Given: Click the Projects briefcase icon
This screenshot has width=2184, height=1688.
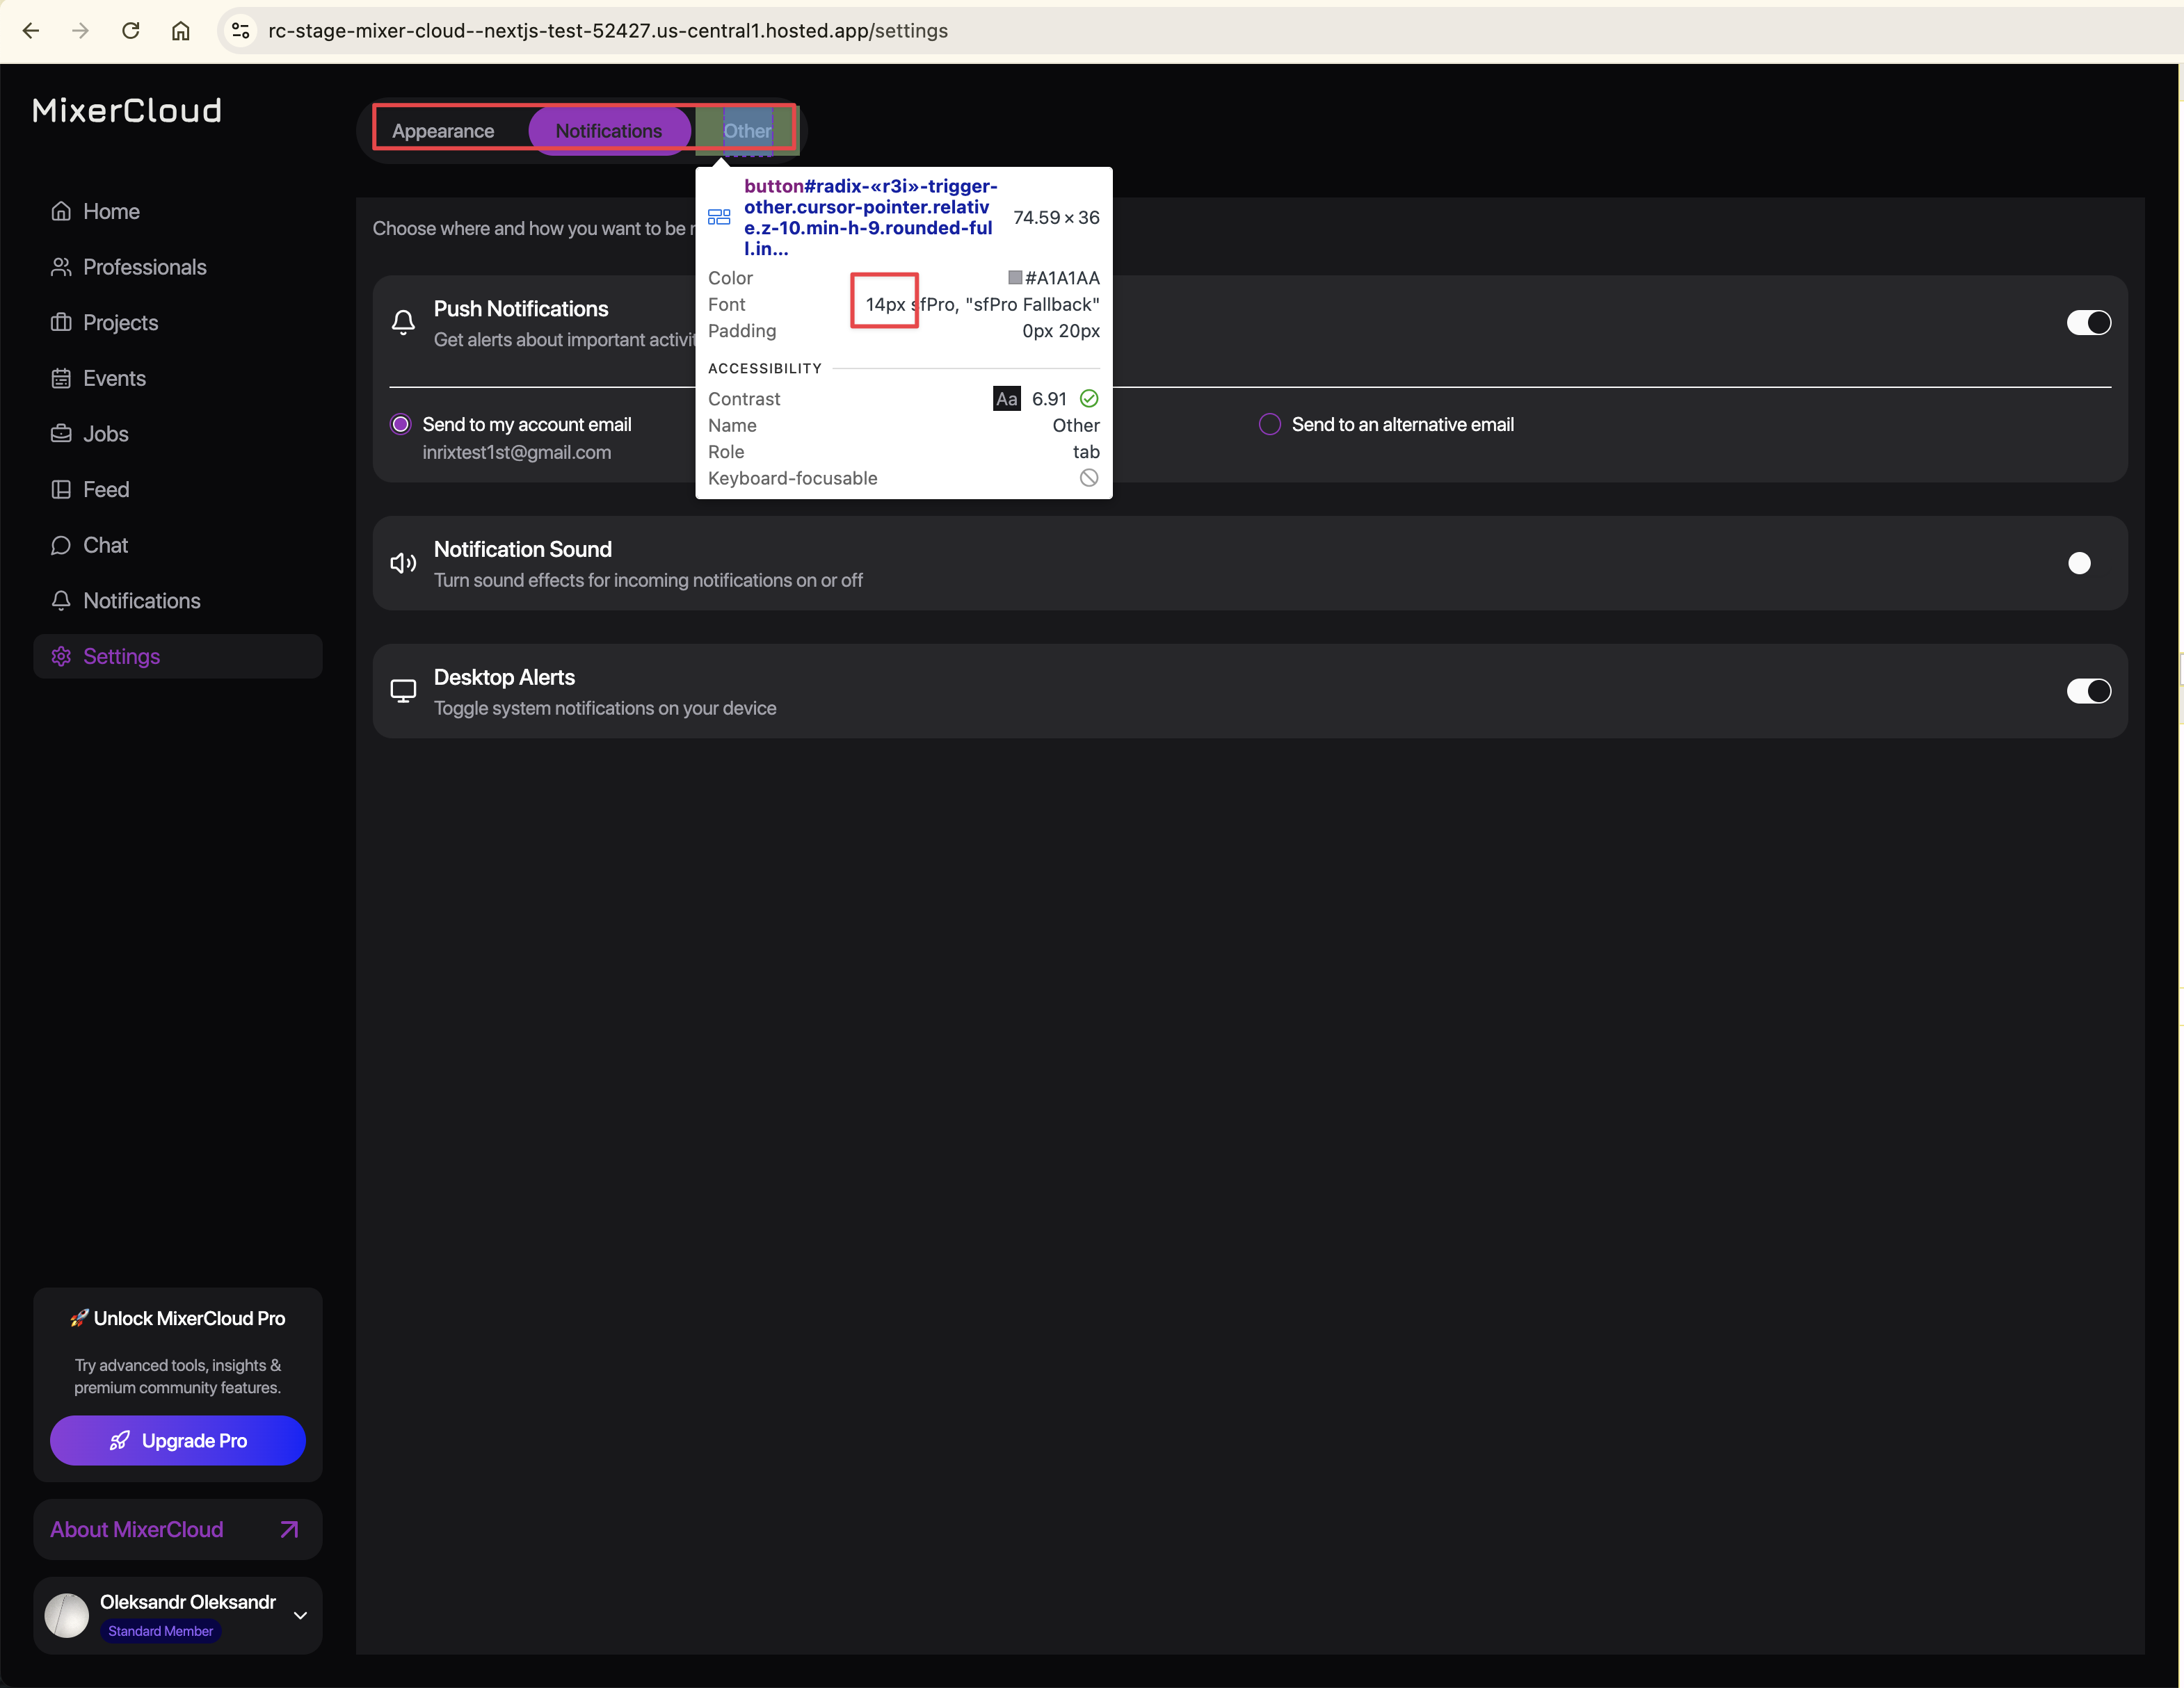Looking at the screenshot, I should coord(61,323).
